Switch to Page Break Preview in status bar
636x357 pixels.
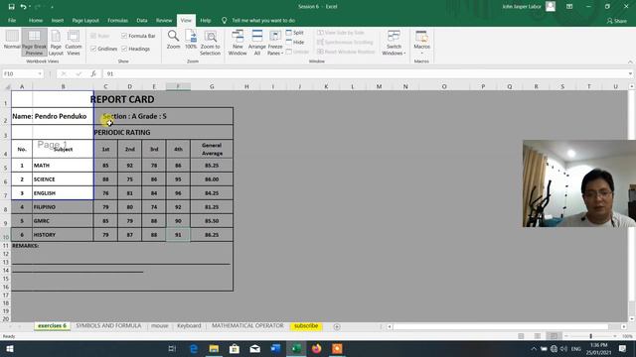point(554,336)
